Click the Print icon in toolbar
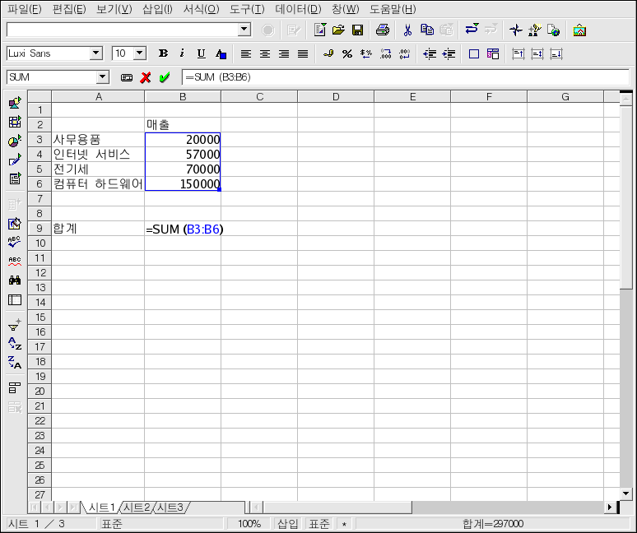The image size is (637, 533). (x=382, y=30)
